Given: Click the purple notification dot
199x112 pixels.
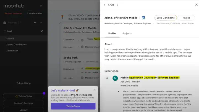Looking at the screenshot, I should tap(44, 93).
